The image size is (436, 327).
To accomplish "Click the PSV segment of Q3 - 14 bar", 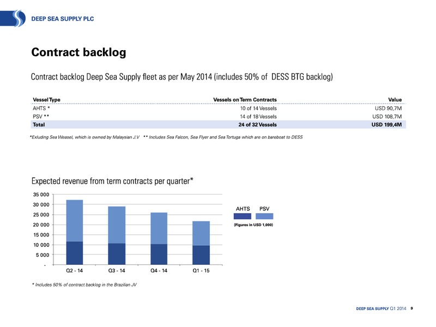I will 117,225.
